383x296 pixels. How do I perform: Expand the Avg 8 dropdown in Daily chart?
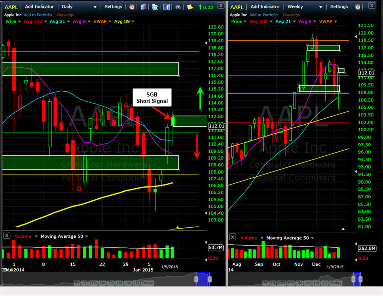pyautogui.click(x=89, y=22)
